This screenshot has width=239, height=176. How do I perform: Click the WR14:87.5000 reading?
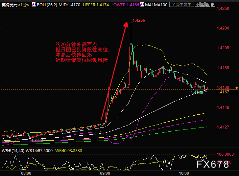click(39, 151)
